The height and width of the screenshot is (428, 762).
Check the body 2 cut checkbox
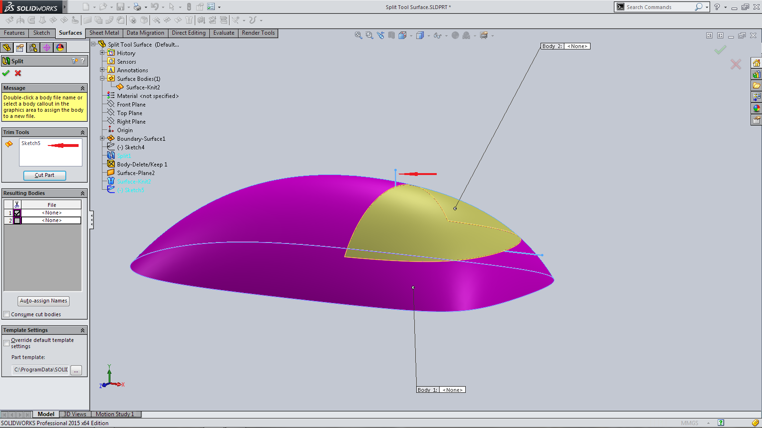(17, 221)
